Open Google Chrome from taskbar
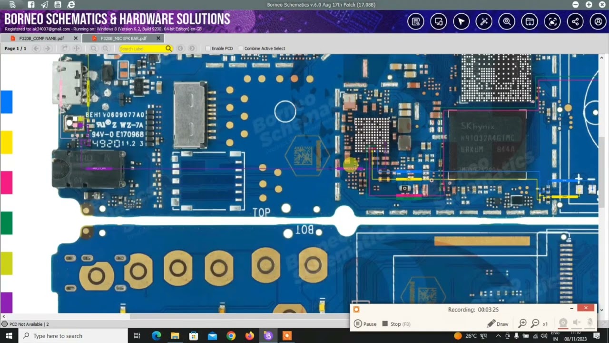Screen dimensions: 609x343 pyautogui.click(x=231, y=336)
